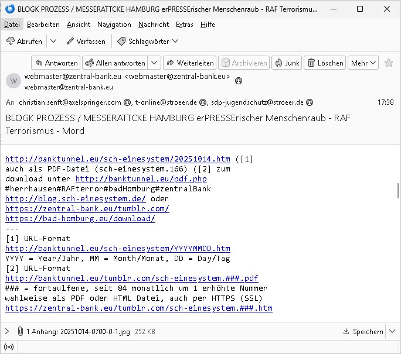Open the Schlagwörter tags dropdown
This screenshot has height=354, width=401.
(147, 41)
